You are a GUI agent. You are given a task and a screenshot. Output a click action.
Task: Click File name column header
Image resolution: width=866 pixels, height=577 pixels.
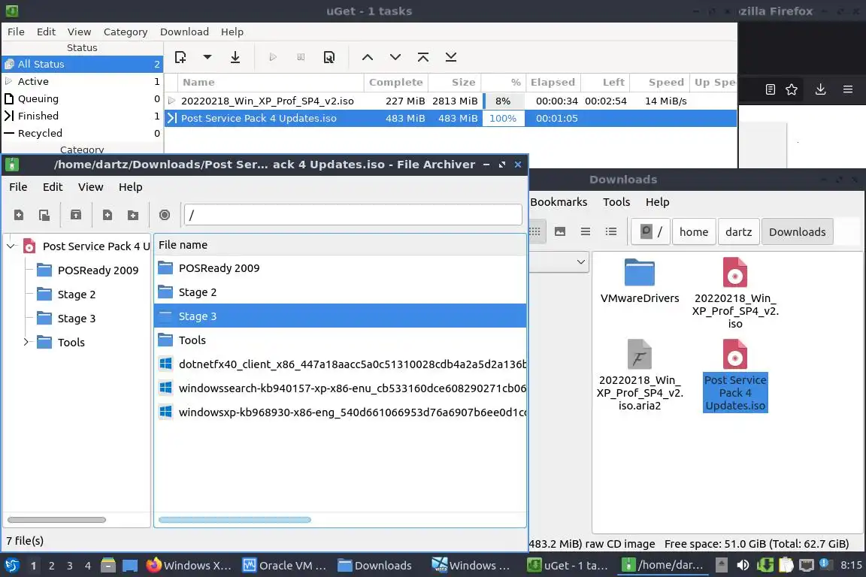(340, 245)
